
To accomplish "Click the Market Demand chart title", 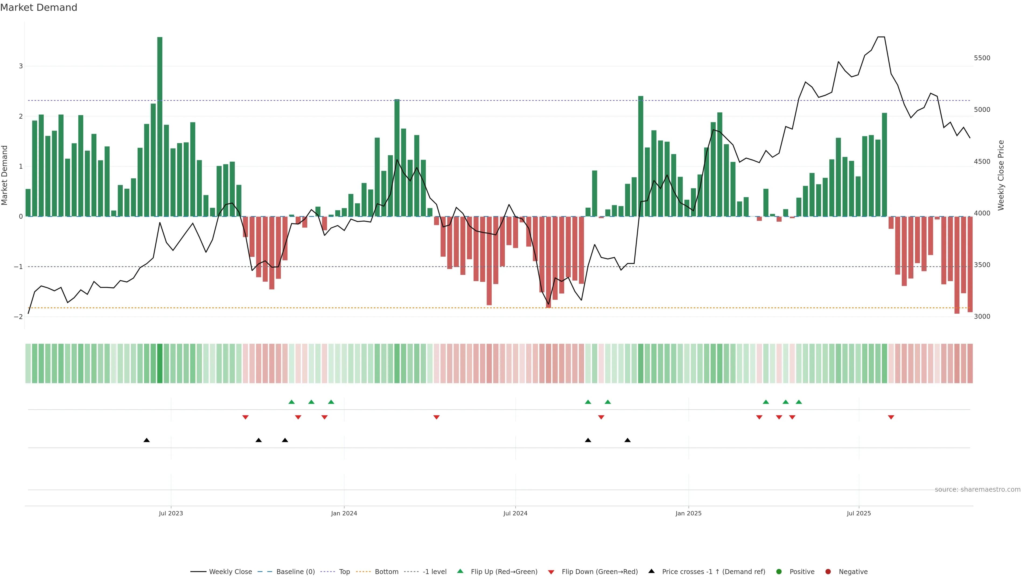I will coord(39,8).
